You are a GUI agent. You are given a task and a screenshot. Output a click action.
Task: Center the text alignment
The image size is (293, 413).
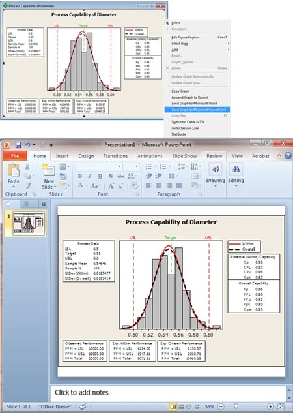158,185
